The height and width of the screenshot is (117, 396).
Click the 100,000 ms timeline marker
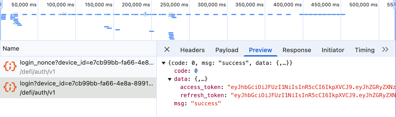(x=61, y=5)
